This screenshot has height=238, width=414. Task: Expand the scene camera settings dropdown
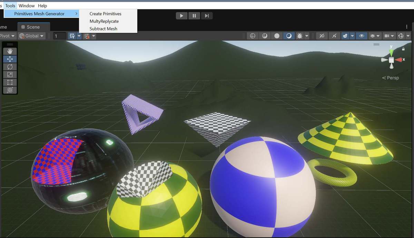point(393,36)
